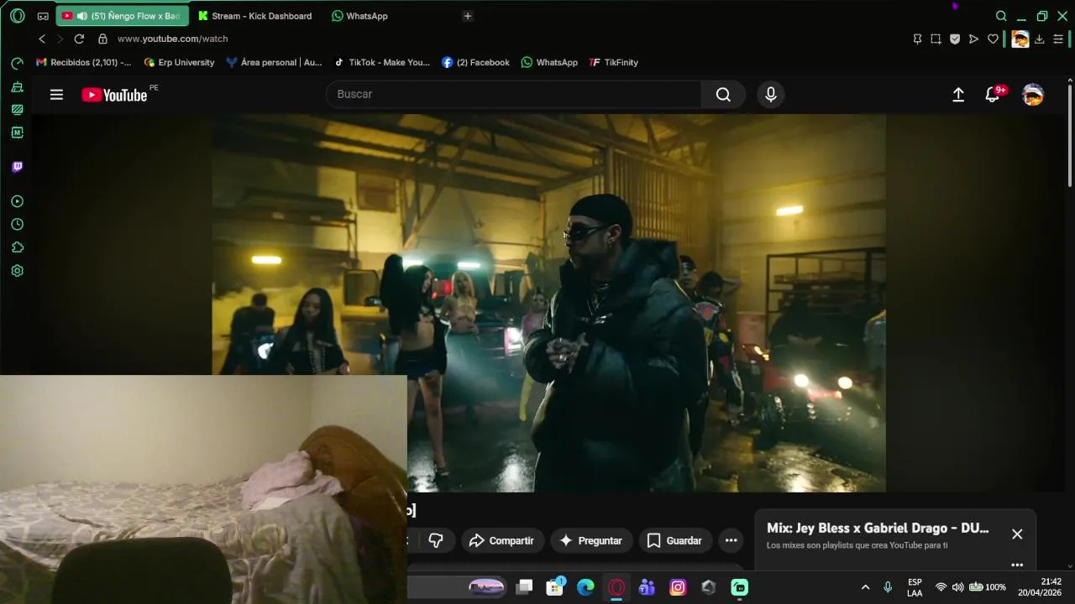Reload the current page

[79, 39]
